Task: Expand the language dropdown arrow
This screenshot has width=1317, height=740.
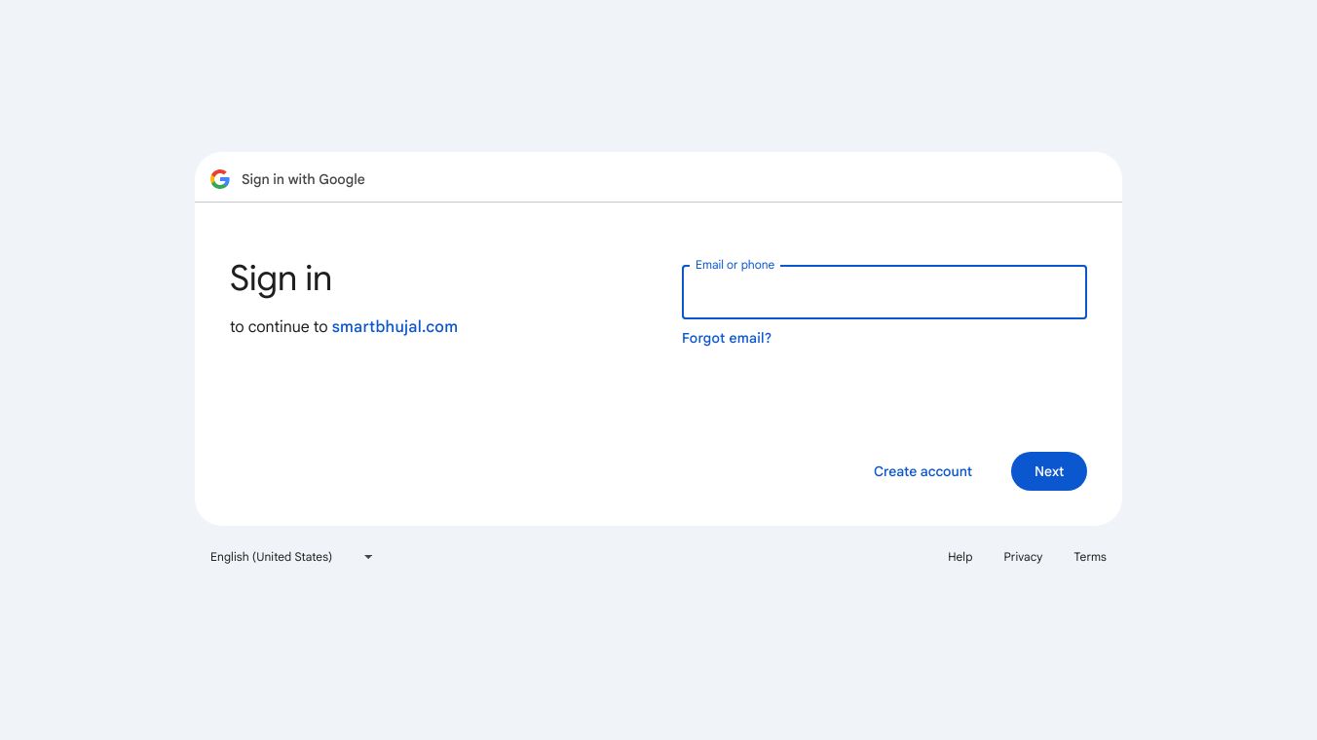Action: (x=368, y=557)
